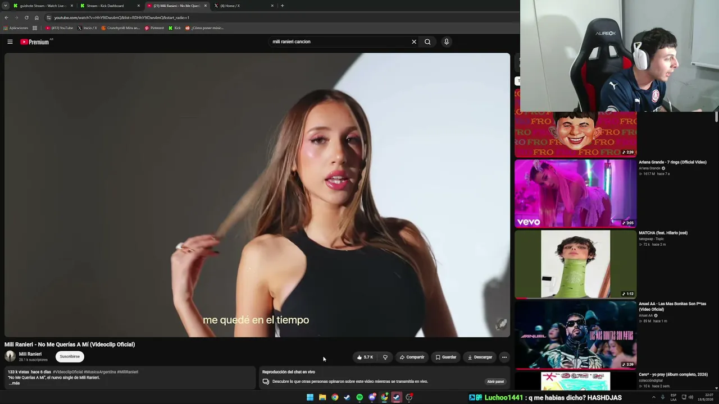
Task: Open the Windows Start menu
Action: (x=310, y=397)
